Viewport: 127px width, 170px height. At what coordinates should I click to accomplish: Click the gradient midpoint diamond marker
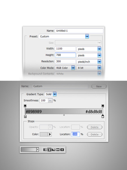click(x=64, y=115)
